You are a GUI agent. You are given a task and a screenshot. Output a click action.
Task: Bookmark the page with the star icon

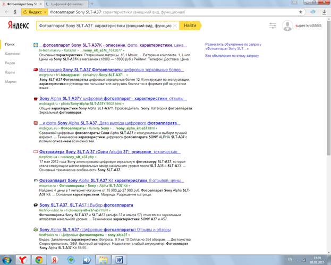coord(300,12)
